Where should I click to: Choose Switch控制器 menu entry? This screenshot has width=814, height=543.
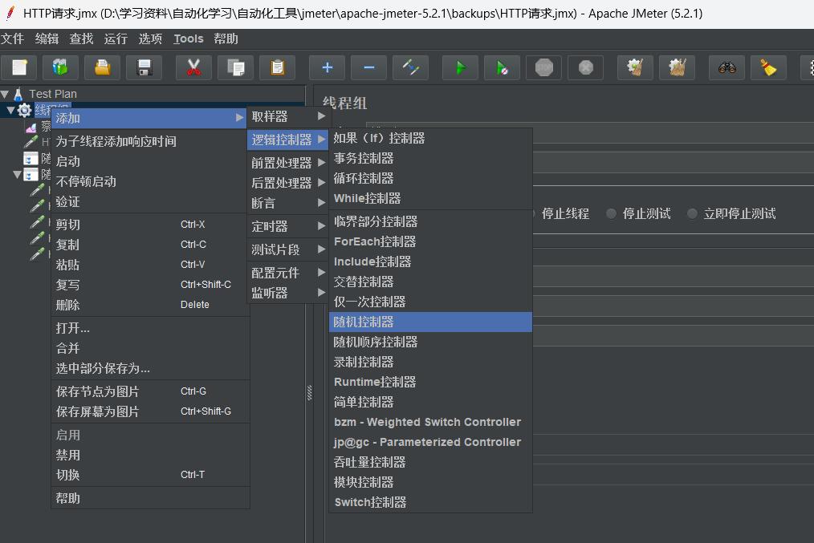click(430, 503)
